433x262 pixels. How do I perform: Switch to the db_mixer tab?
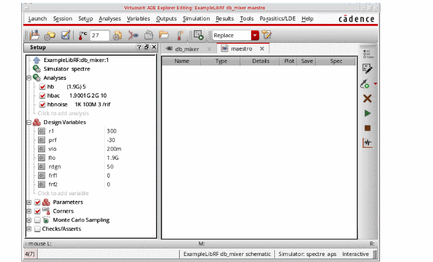[187, 49]
